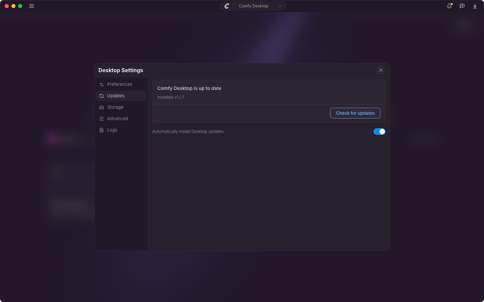Image resolution: width=484 pixels, height=302 pixels.
Task: Click 'Automatically install Desktop updates' label
Action: click(188, 132)
